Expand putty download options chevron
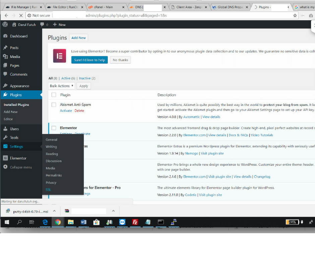Screen dimensions: 315x264 point(54,211)
